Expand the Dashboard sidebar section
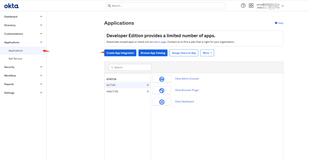 41,16
